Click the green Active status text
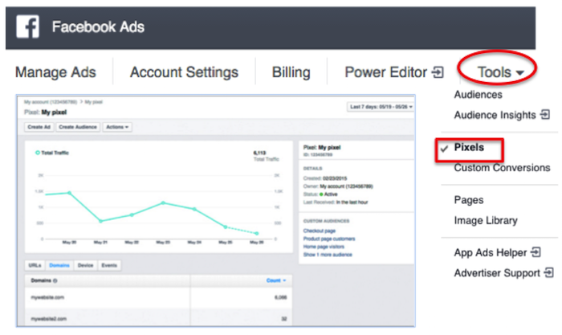 pos(331,194)
